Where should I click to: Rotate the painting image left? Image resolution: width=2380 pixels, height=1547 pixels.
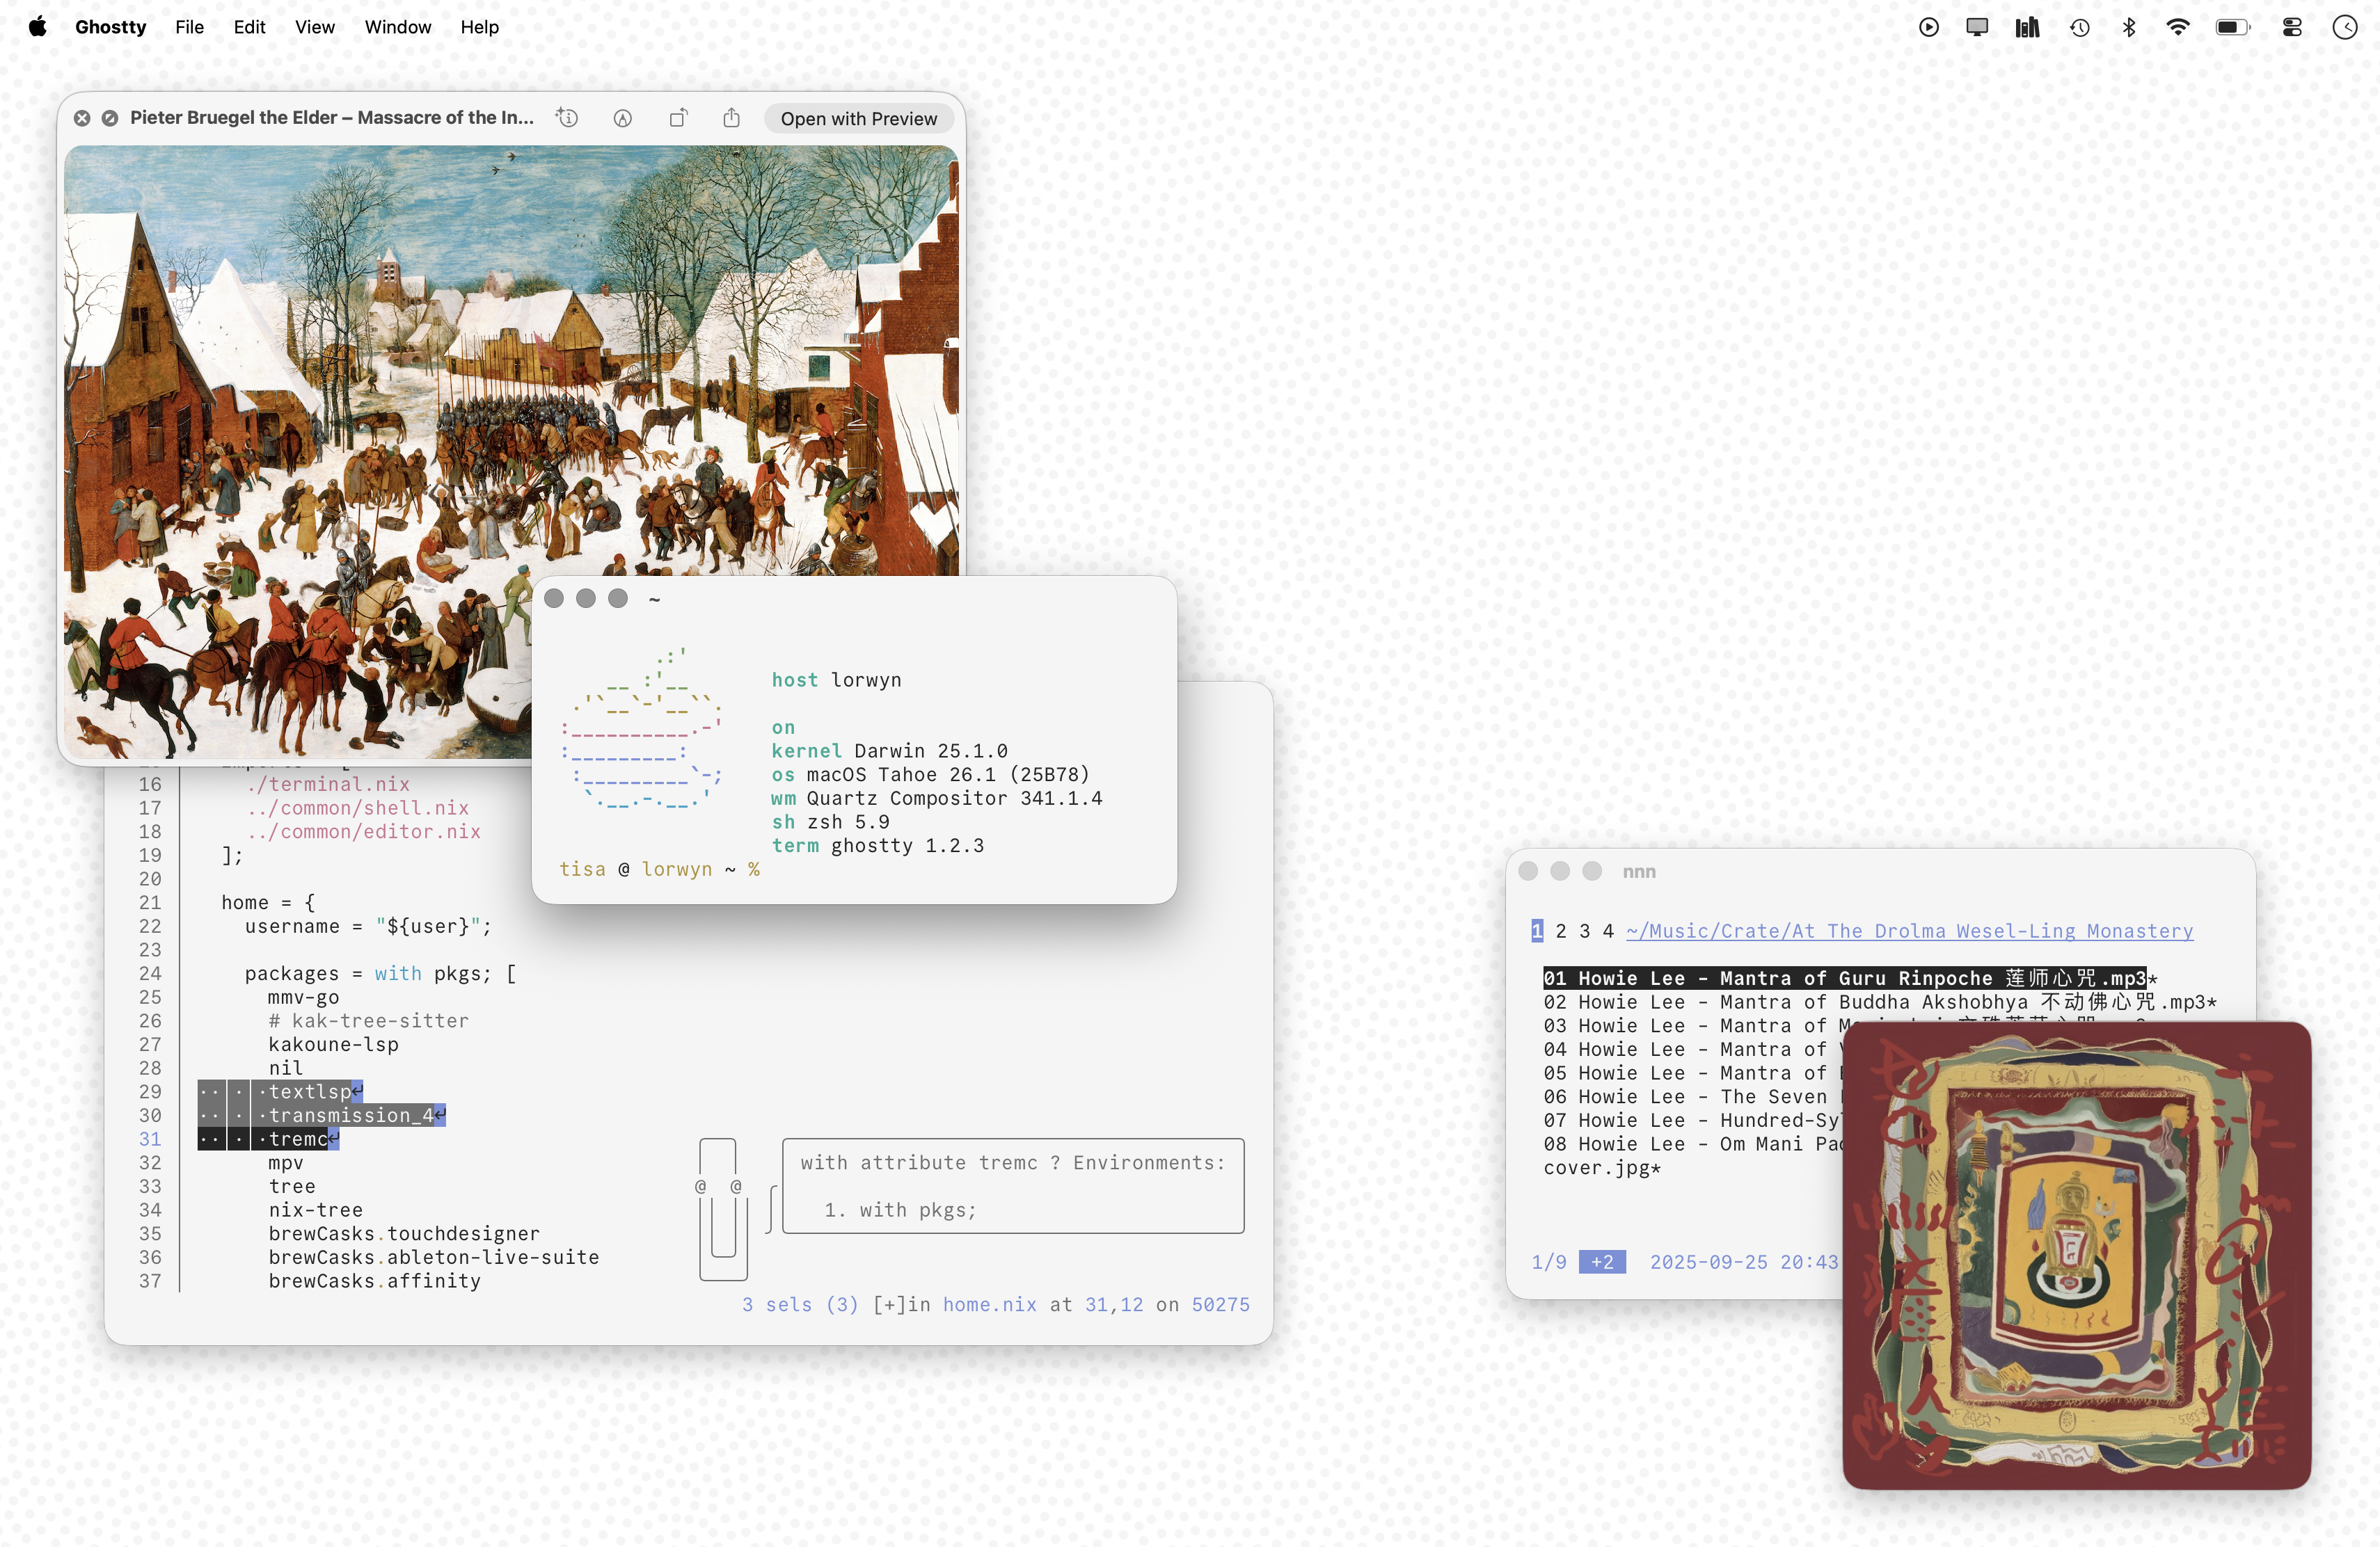coord(678,118)
